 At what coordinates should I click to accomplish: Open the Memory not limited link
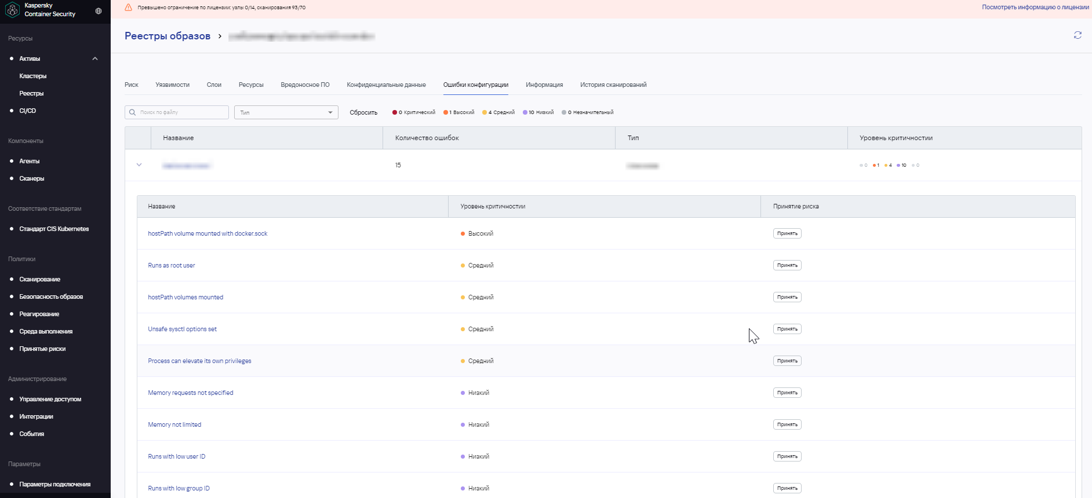coord(174,424)
